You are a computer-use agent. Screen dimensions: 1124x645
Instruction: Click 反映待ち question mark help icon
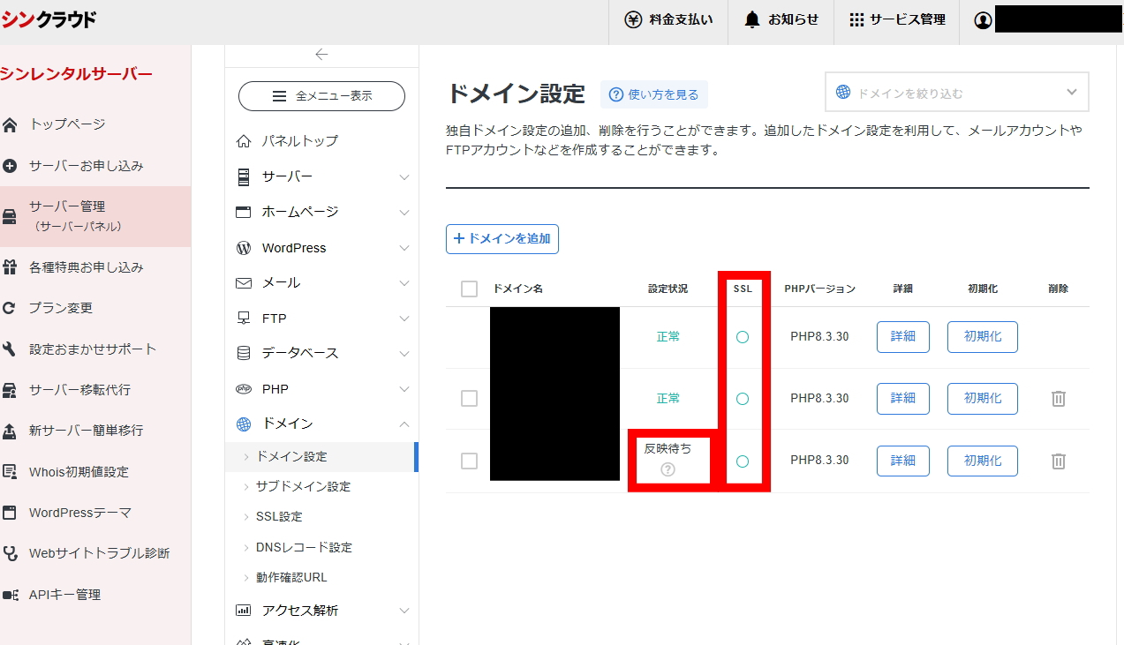(668, 469)
